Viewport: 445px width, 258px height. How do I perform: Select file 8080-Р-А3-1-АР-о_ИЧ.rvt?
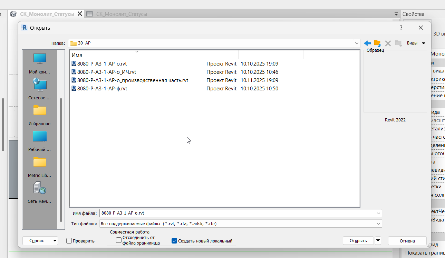[107, 72]
